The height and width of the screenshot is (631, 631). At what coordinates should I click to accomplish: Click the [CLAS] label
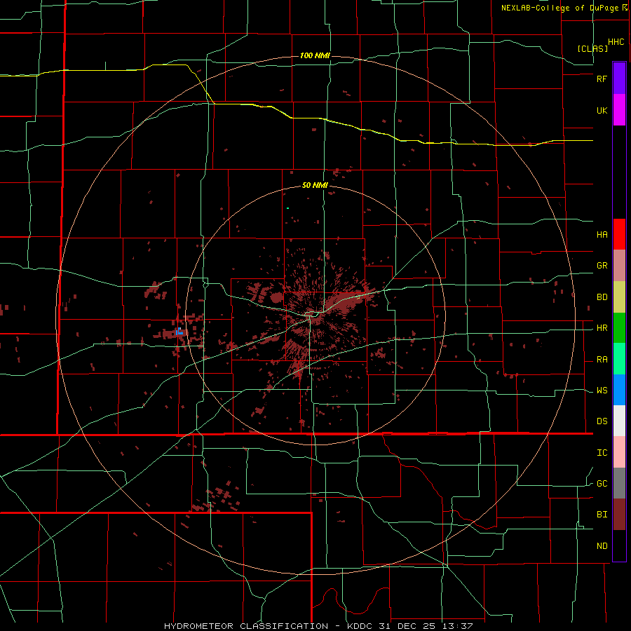592,48
